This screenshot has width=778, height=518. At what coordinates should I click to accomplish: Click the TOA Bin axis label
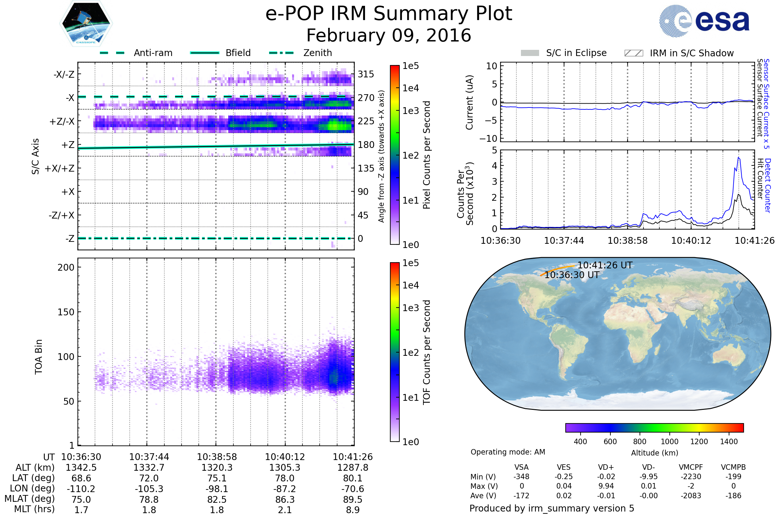[x=38, y=357]
